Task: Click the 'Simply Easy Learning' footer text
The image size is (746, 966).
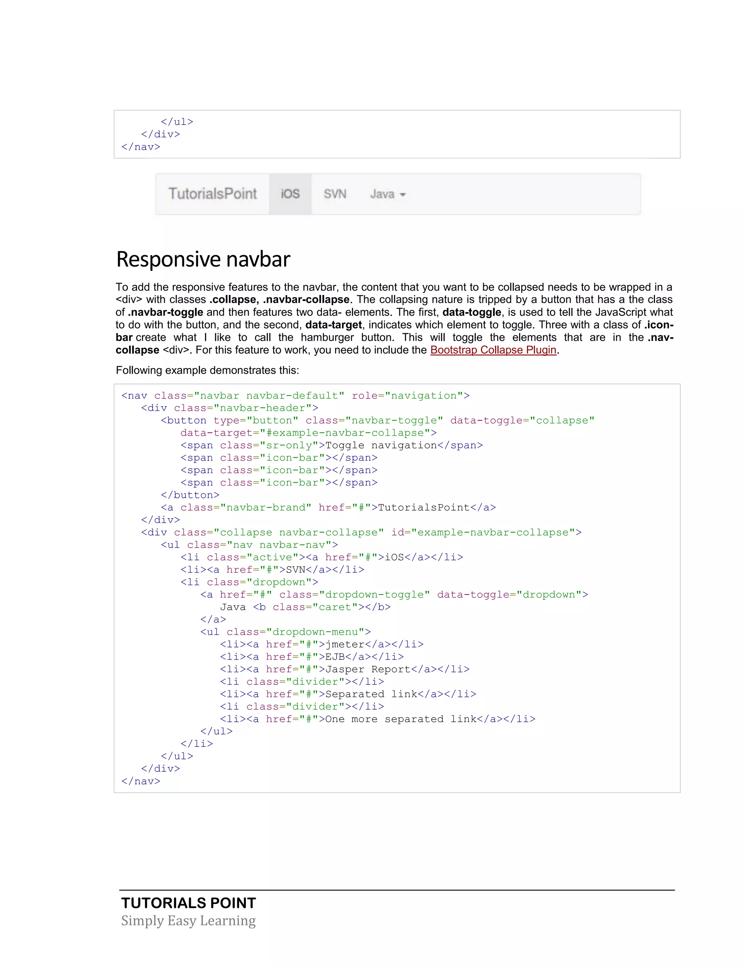Action: coord(188,920)
